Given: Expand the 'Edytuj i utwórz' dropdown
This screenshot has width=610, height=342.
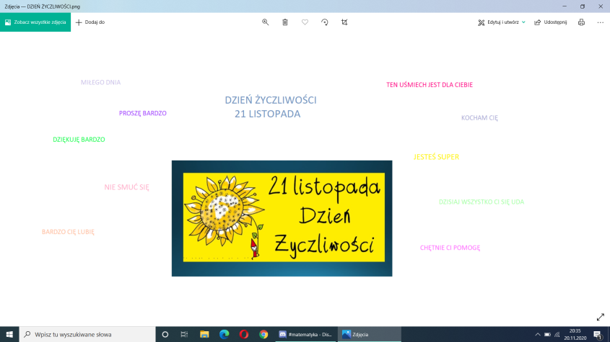Looking at the screenshot, I should [x=502, y=22].
